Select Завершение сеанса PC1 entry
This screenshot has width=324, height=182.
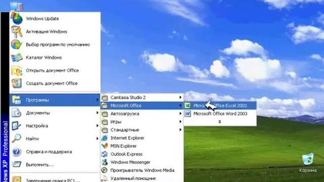(55, 179)
